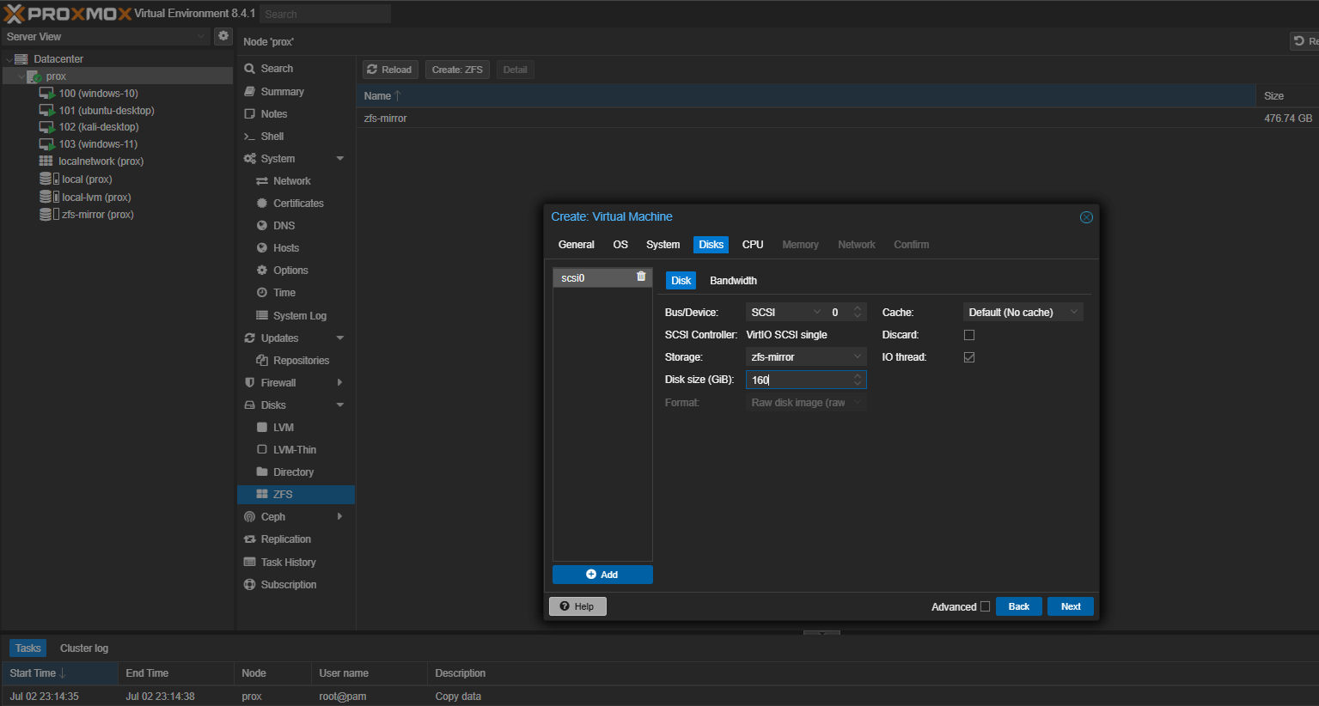Open the Storage dropdown showing zfs-mirror
The image size is (1319, 706).
[x=805, y=357]
